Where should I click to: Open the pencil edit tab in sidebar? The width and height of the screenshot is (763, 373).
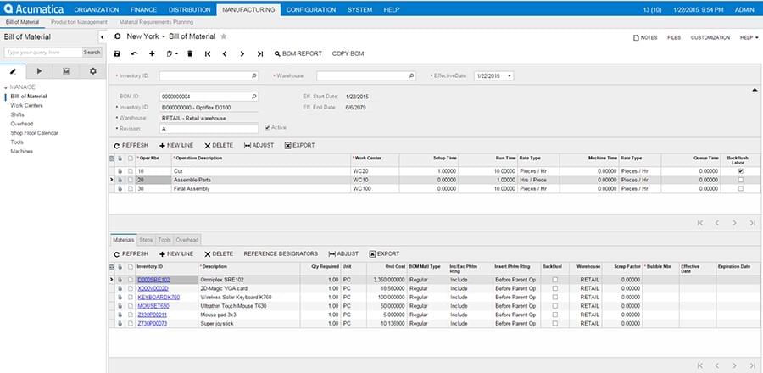point(13,71)
